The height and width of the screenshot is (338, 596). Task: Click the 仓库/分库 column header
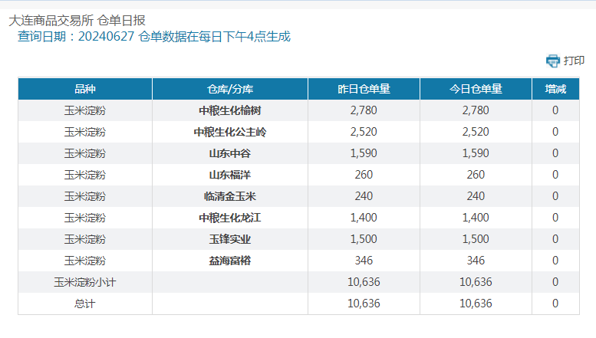[230, 89]
